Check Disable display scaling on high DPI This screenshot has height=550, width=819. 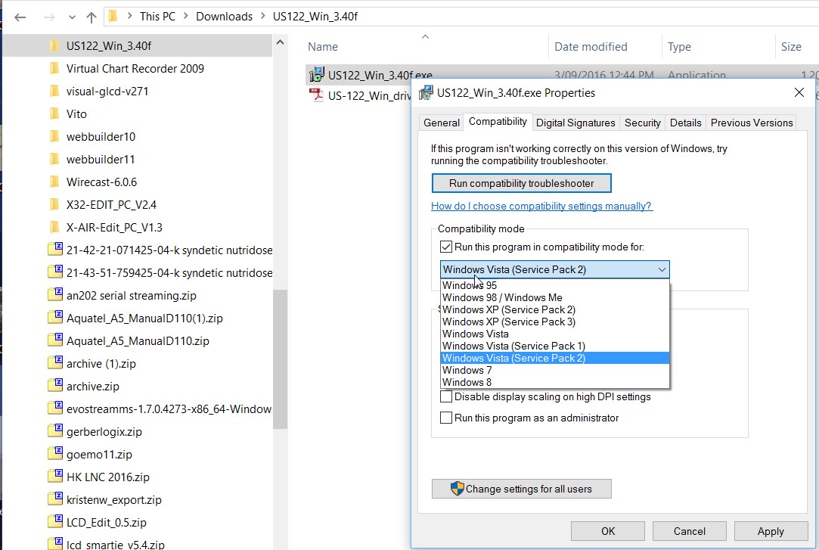coord(446,396)
